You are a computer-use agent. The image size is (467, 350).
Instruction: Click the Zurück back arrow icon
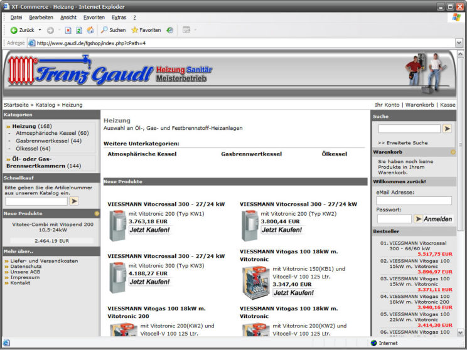pos(14,30)
